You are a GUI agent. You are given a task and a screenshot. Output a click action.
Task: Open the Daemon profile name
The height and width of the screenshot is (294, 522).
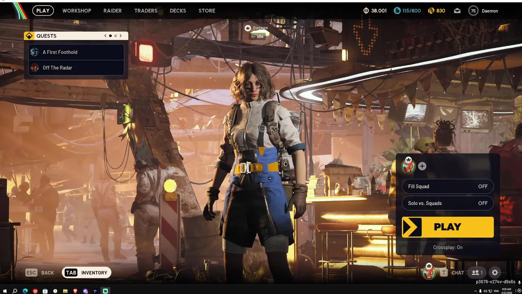point(490,11)
